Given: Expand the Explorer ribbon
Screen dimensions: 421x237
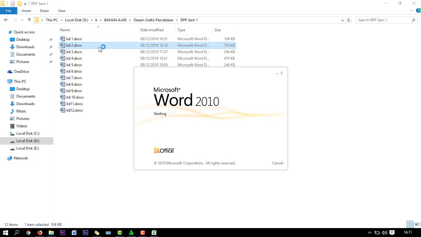Looking at the screenshot, I should pos(411,11).
